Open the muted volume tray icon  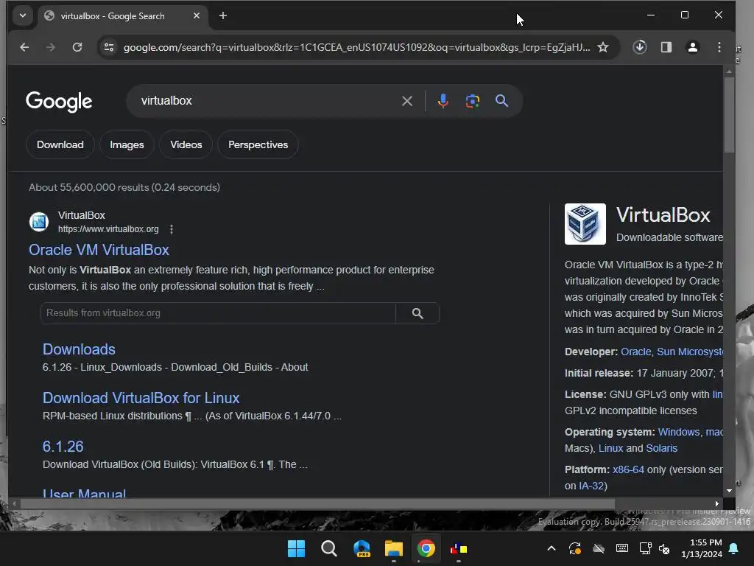coord(664,548)
